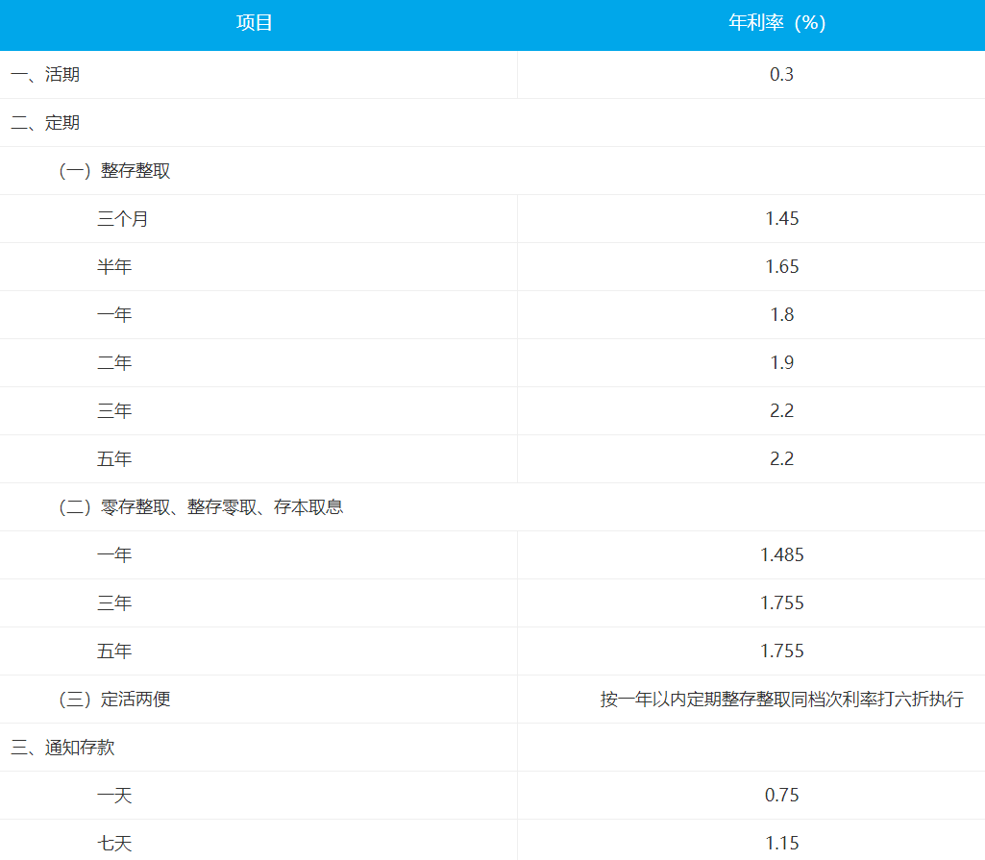Select the （三）定活两便 row label
This screenshot has height=860, width=985.
pyautogui.click(x=114, y=700)
